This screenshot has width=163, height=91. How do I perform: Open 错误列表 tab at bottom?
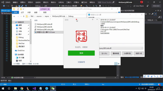point(4,81)
